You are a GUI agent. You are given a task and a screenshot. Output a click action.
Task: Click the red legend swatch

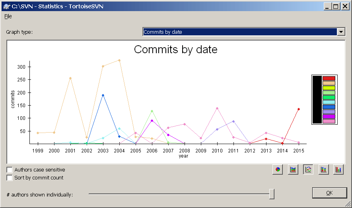click(x=329, y=78)
